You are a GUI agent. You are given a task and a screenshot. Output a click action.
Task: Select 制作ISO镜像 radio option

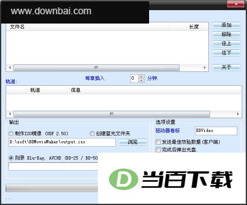point(11,134)
